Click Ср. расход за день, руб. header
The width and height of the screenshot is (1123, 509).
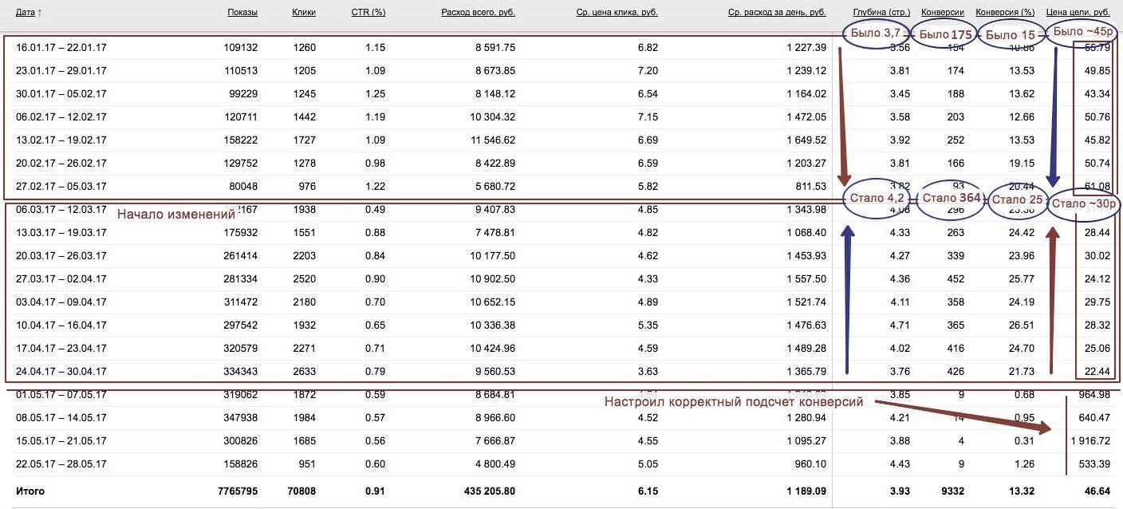[x=777, y=13]
